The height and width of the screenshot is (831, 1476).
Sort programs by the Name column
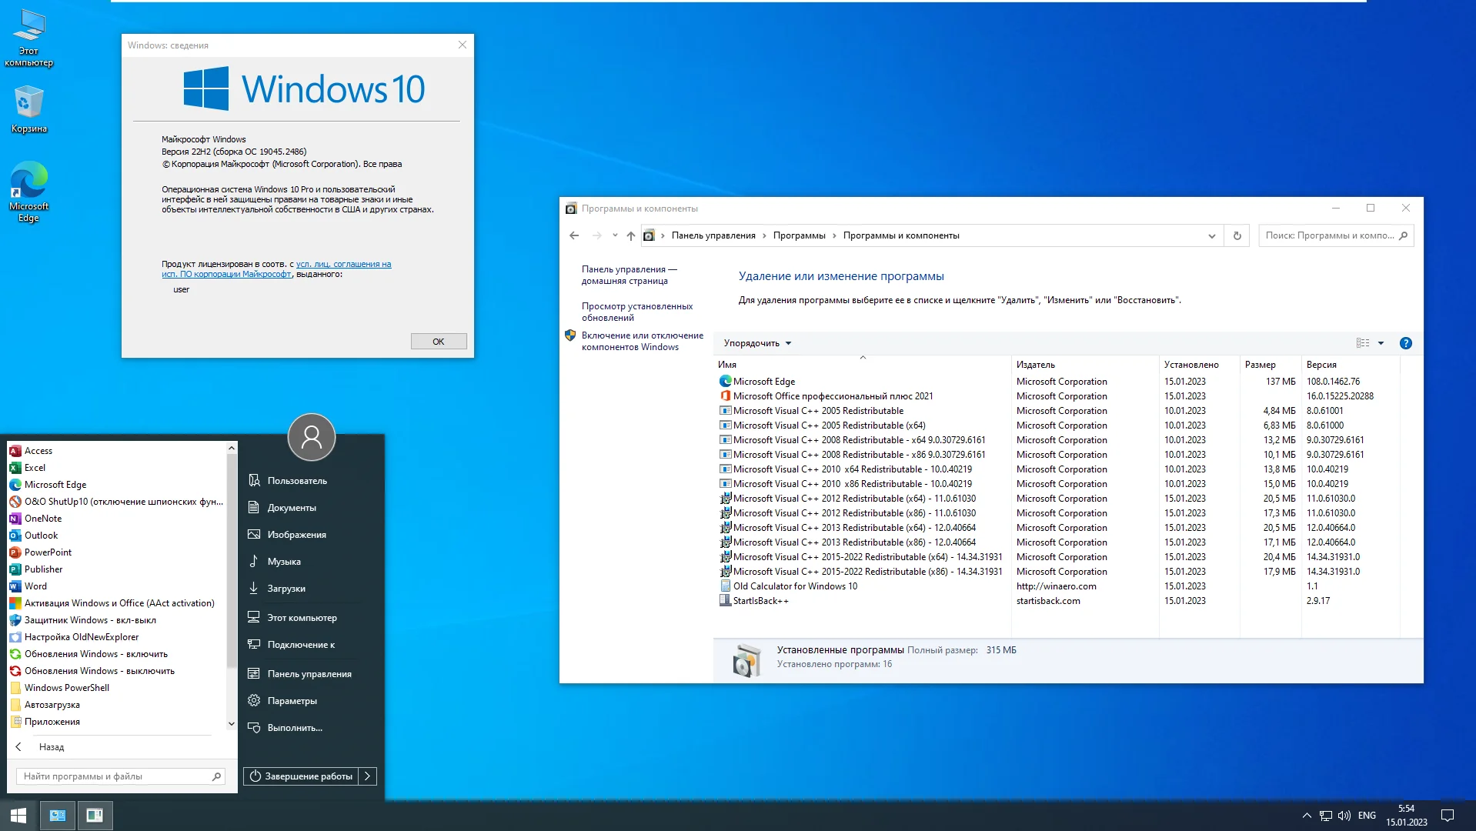862,365
